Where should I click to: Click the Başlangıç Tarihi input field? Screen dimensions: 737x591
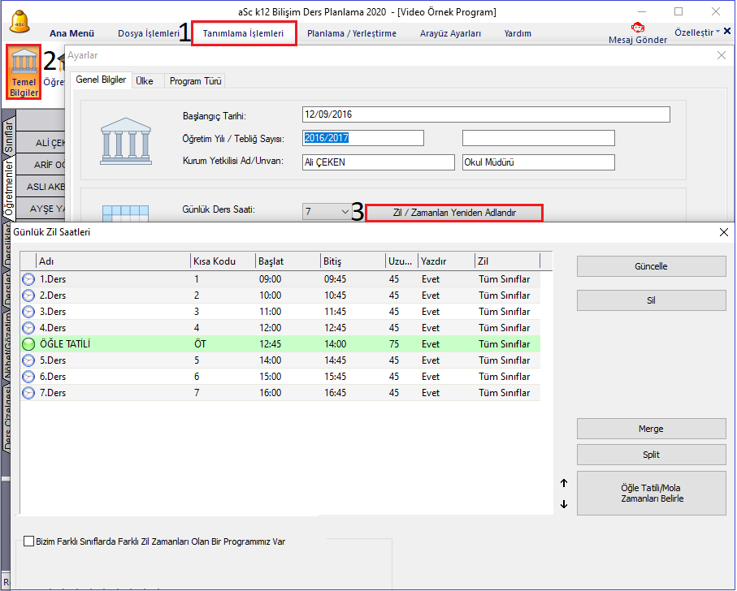(485, 114)
